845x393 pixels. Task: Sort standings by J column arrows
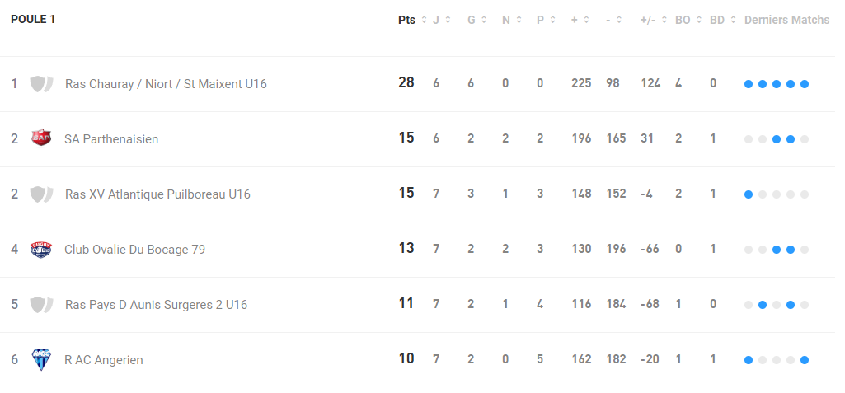point(441,20)
